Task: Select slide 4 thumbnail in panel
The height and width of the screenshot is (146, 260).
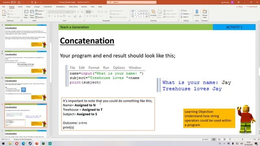Action: (x=26, y=63)
